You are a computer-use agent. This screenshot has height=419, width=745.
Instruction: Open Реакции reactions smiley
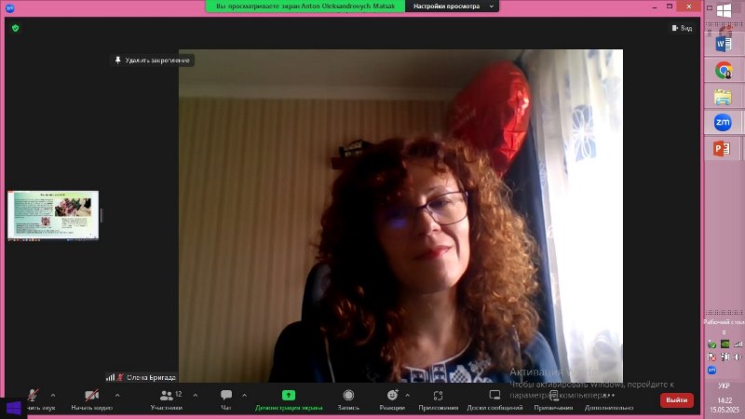(392, 399)
